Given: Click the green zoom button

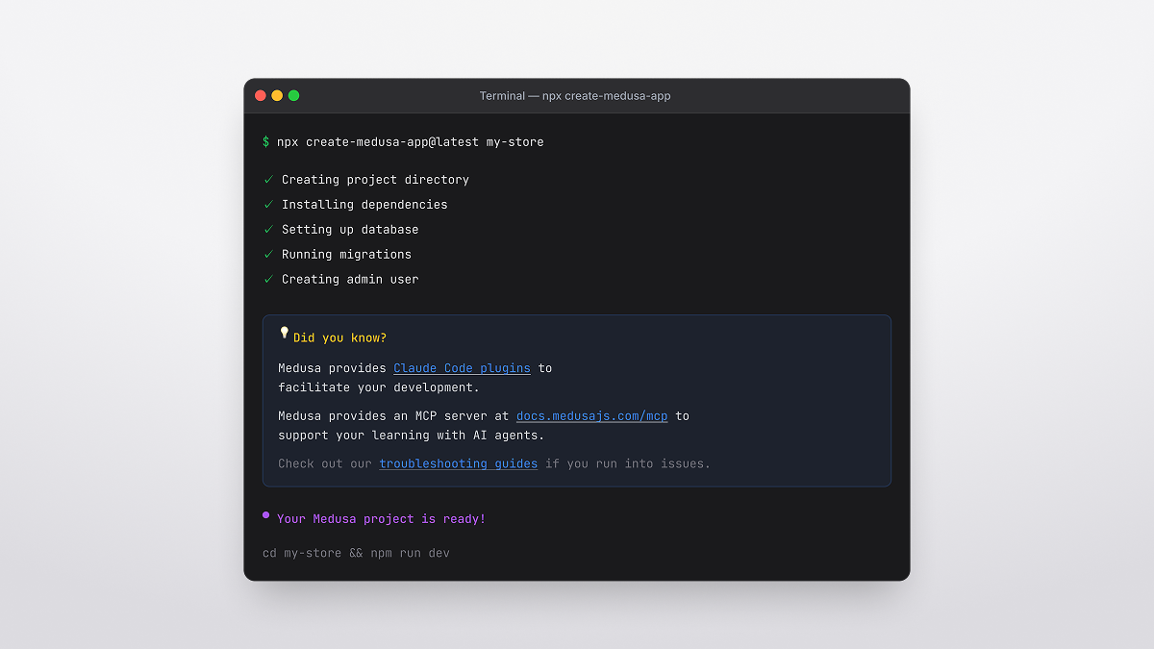Looking at the screenshot, I should coord(293,95).
